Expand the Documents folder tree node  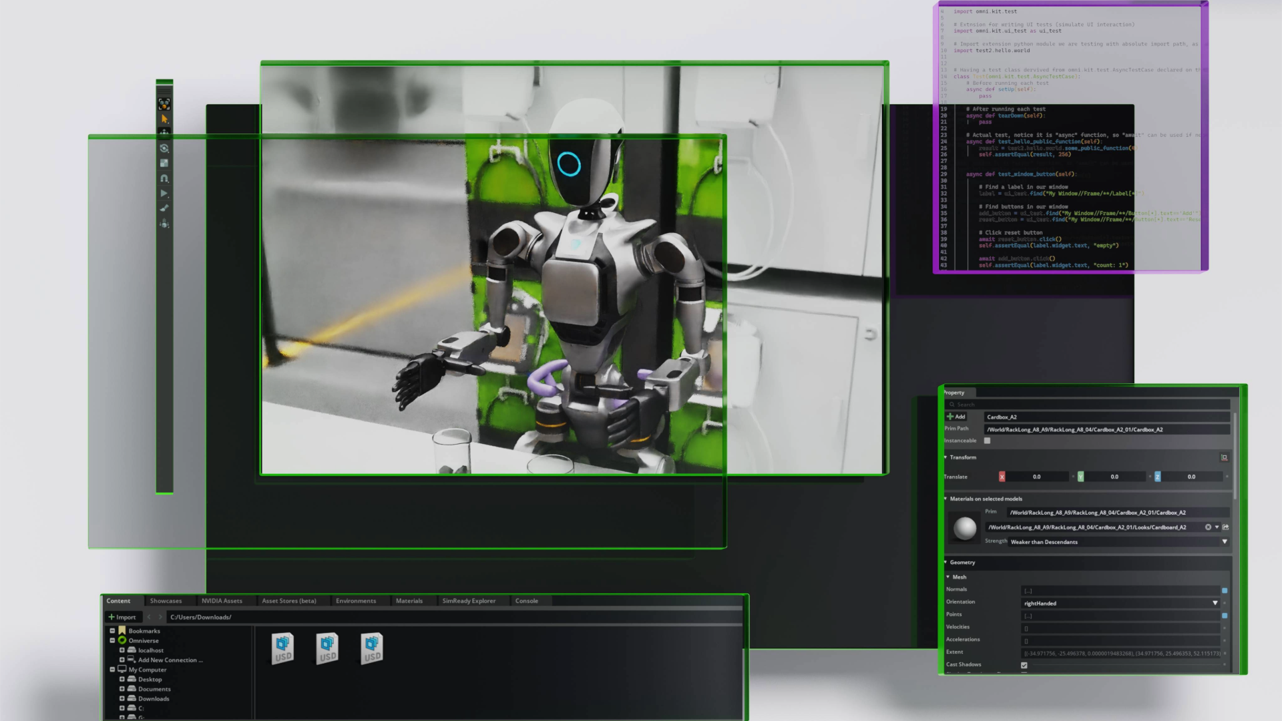[x=122, y=689]
